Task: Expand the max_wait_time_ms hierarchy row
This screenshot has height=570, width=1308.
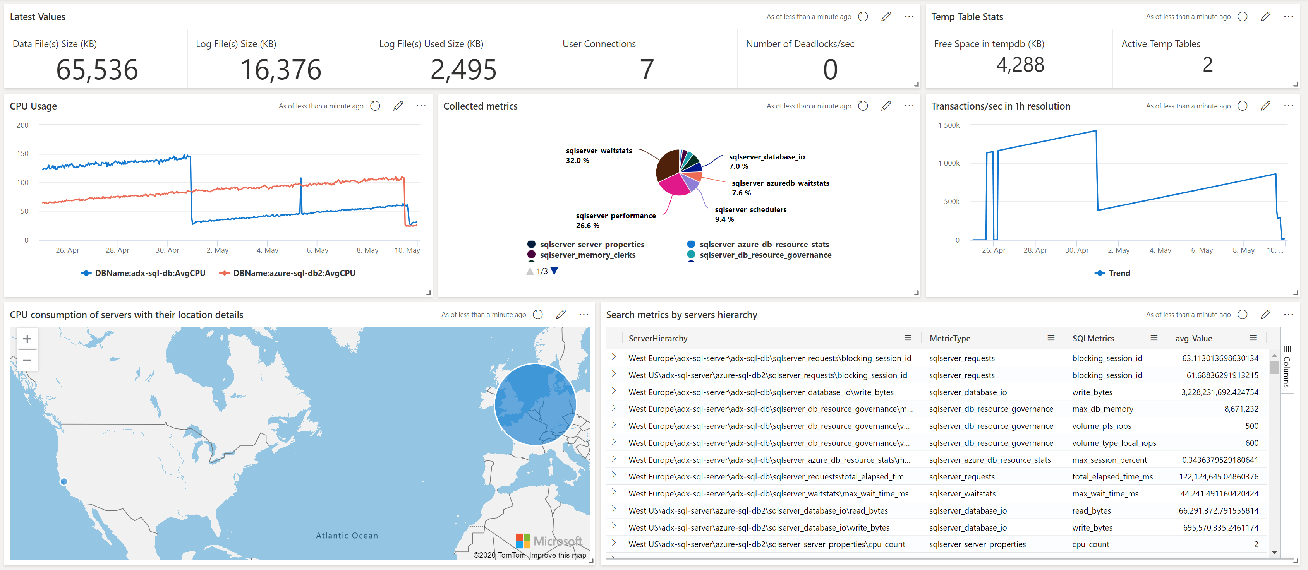Action: 614,493
